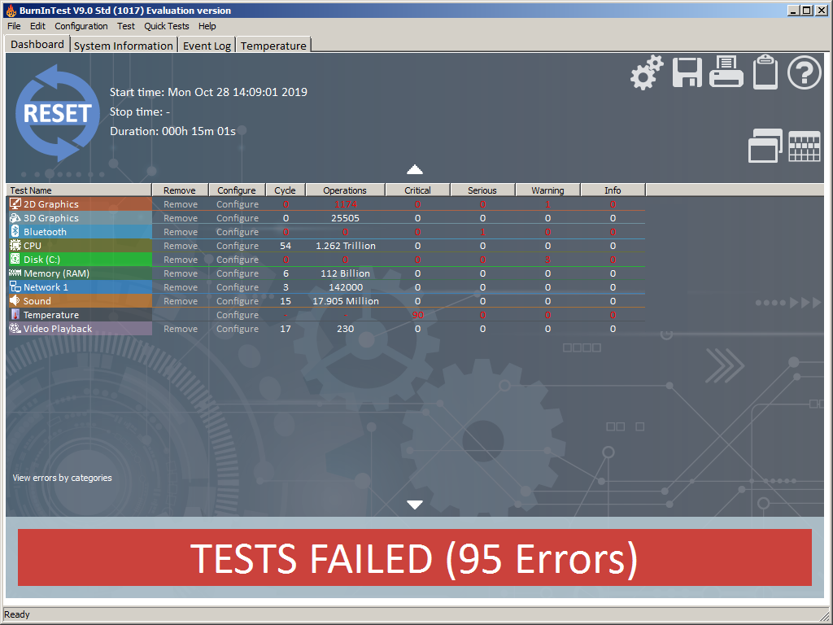Configure the Network 1 test
833x625 pixels.
click(238, 287)
